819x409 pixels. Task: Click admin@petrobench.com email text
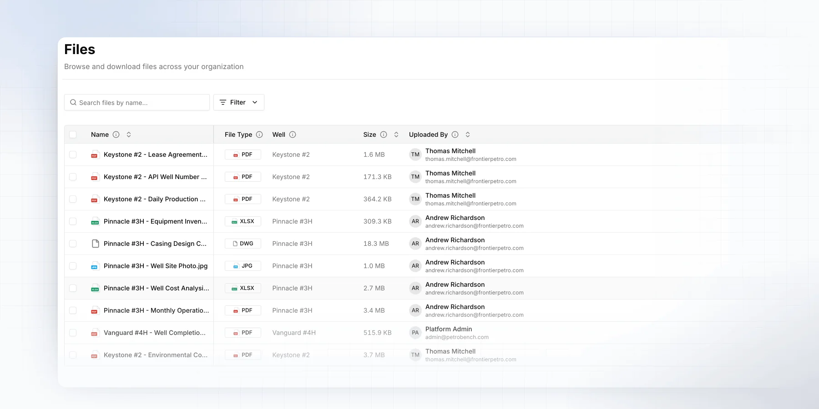pos(457,337)
